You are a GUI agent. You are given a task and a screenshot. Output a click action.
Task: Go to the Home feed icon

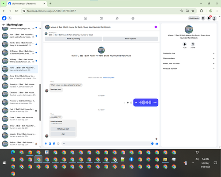click(85, 18)
